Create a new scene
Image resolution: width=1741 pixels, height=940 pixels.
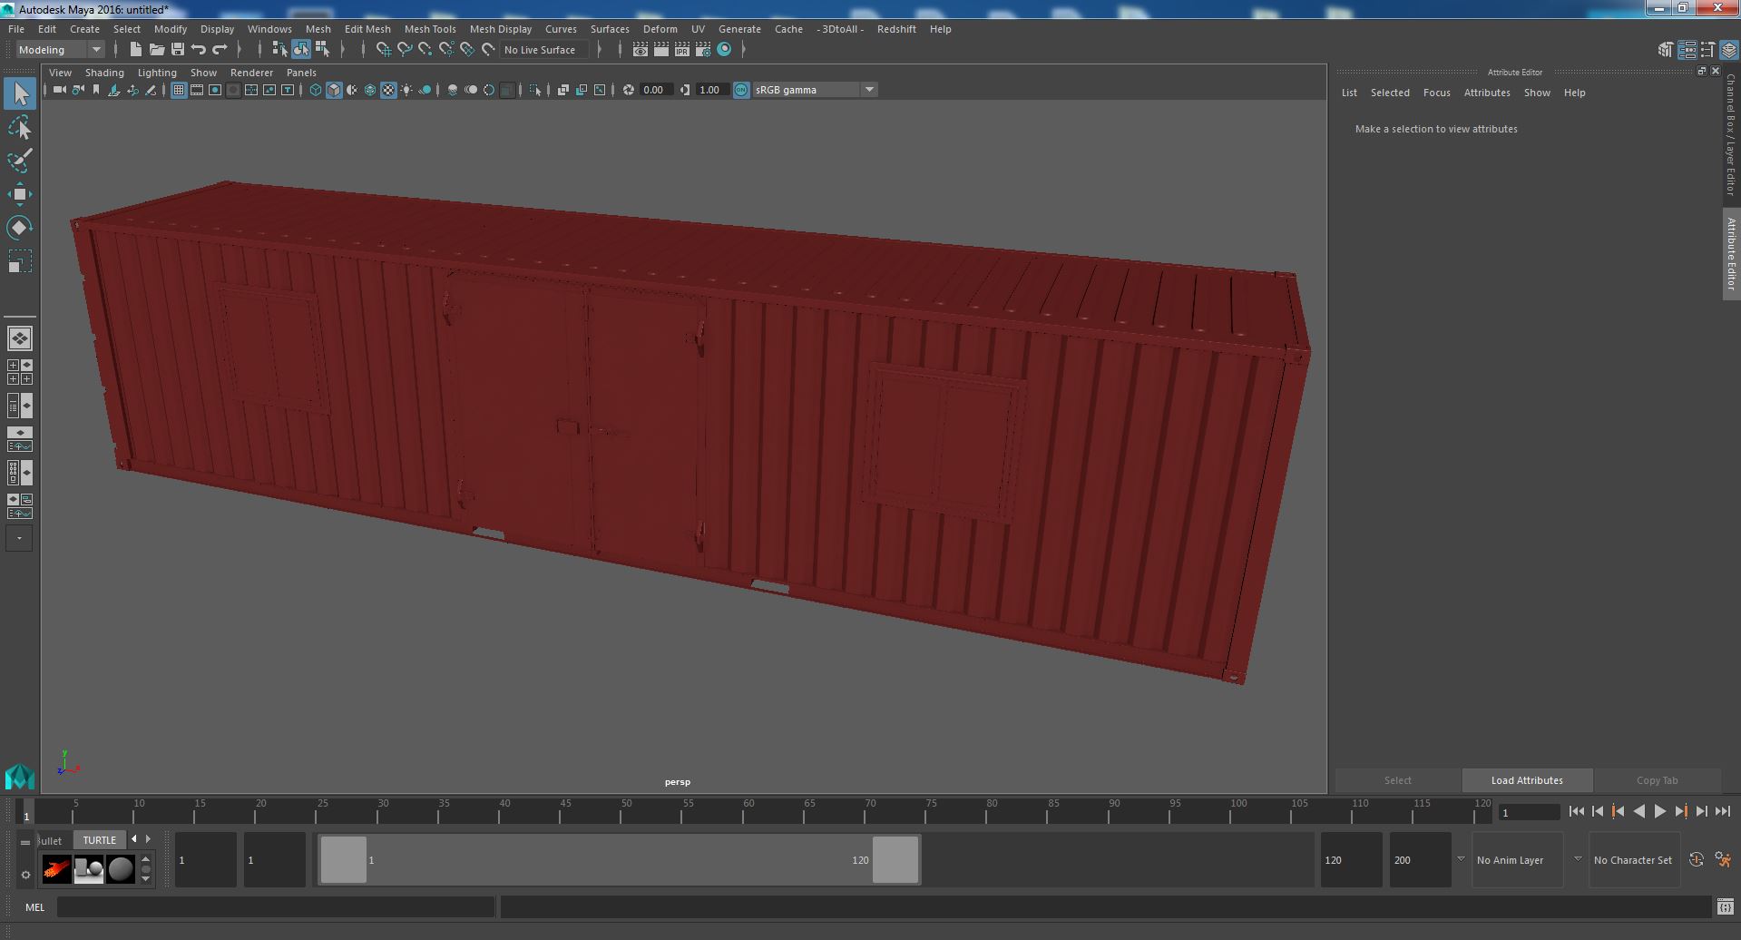[x=135, y=50]
